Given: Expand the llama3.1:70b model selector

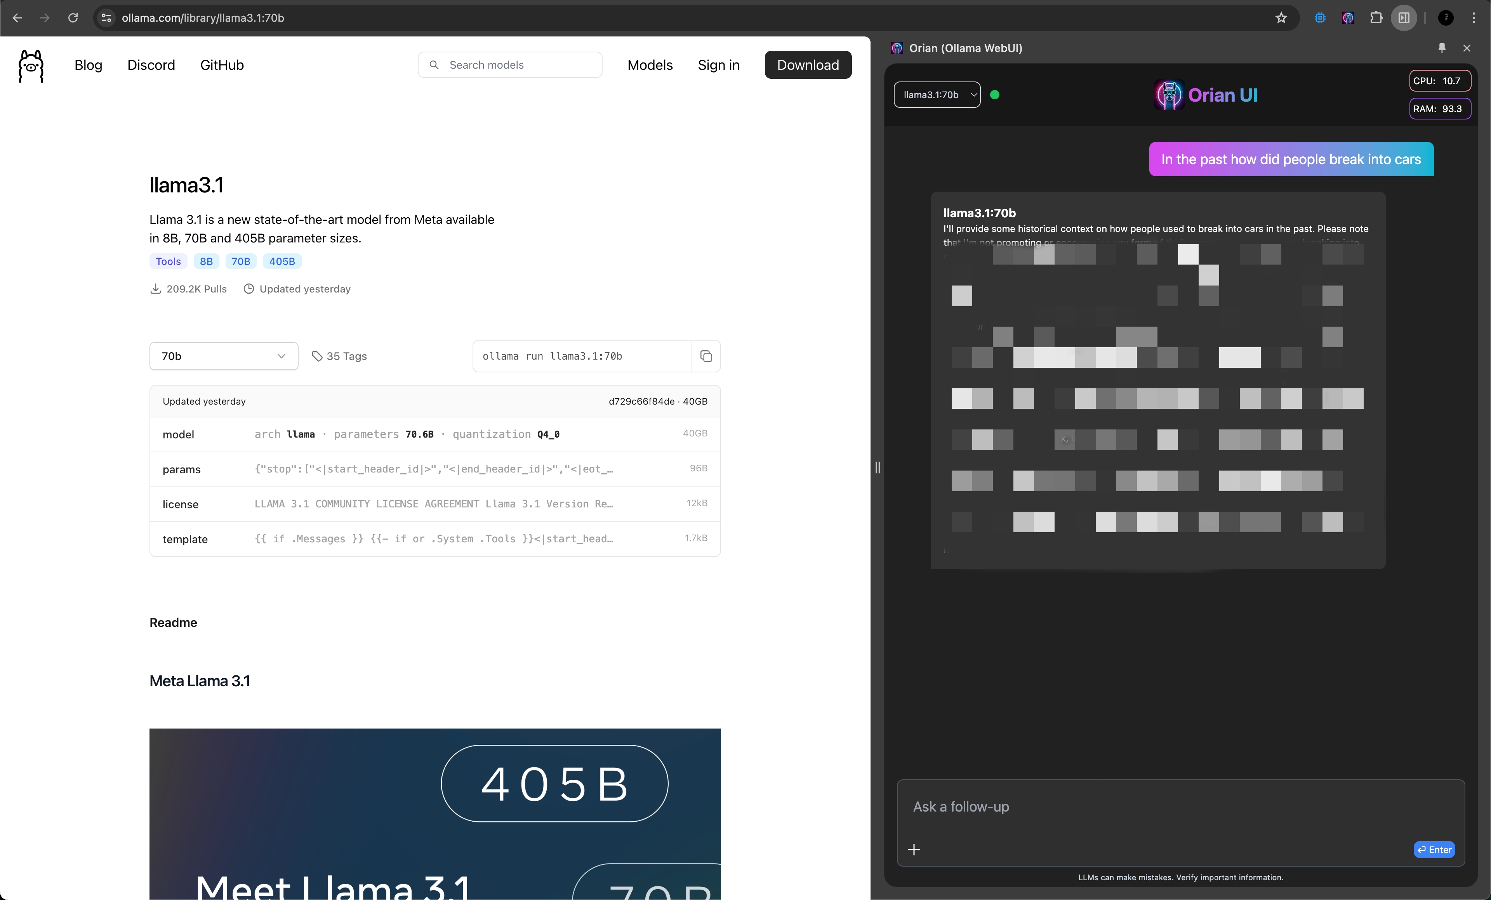Looking at the screenshot, I should point(936,95).
